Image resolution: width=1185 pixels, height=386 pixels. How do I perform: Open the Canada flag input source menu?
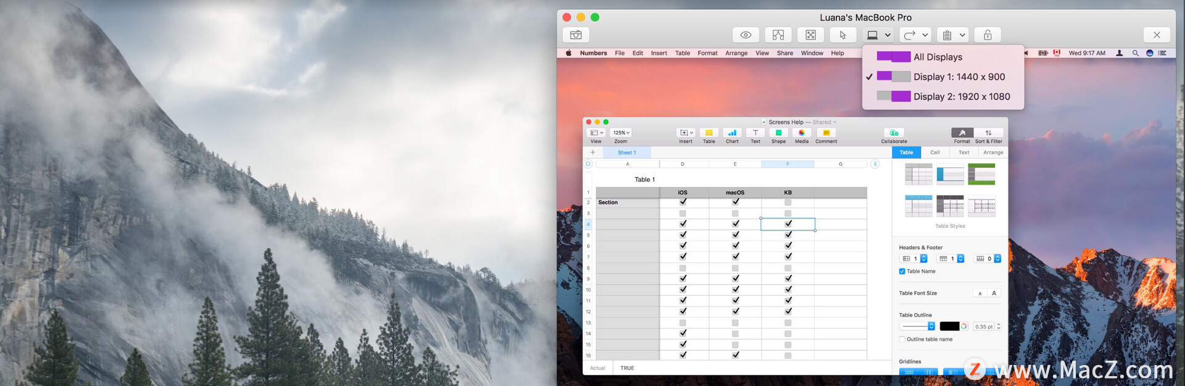[1057, 53]
